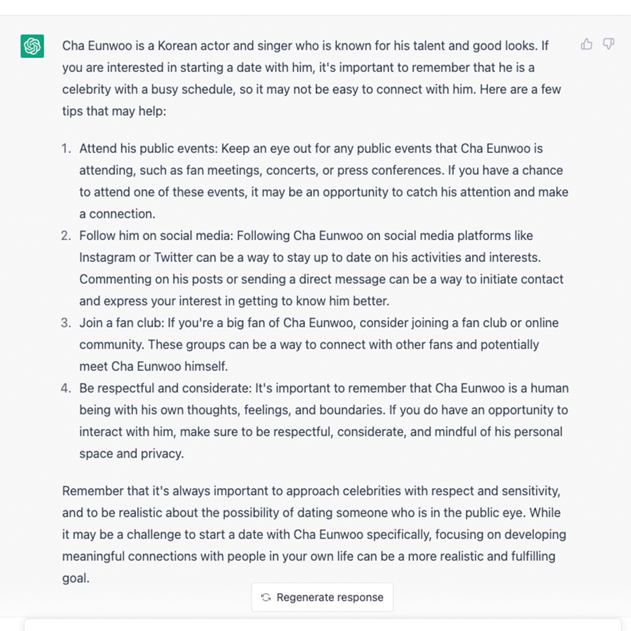The height and width of the screenshot is (631, 631).
Task: Click the Regenerate response button label
Action: pos(330,597)
